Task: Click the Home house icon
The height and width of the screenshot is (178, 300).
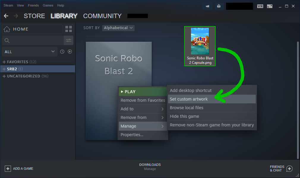Action: click(7, 29)
